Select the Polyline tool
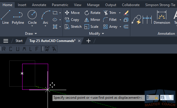Image resolution: width=177 pixels, height=108 pixels. (18, 17)
